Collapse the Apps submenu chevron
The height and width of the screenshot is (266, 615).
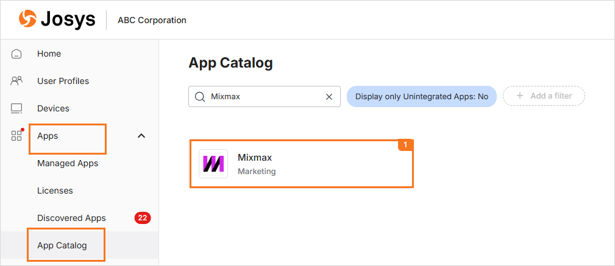141,136
